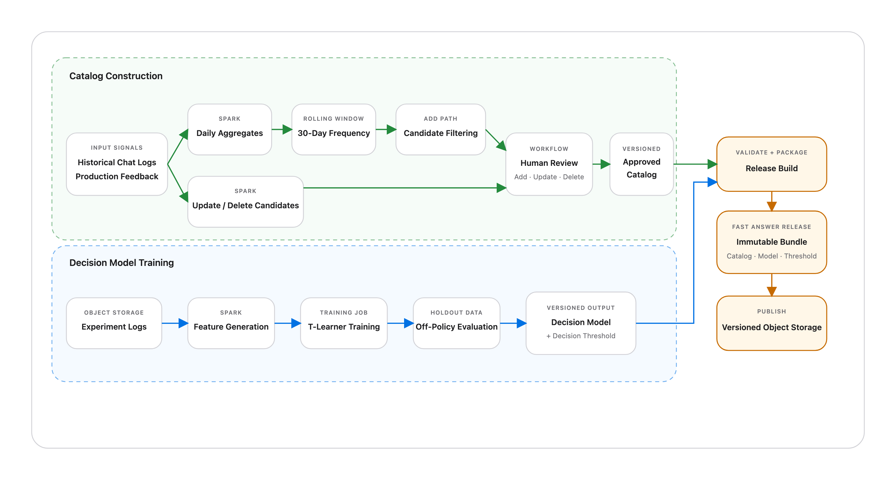Select the Experiment Logs node
The image size is (896, 496).
coord(114,323)
